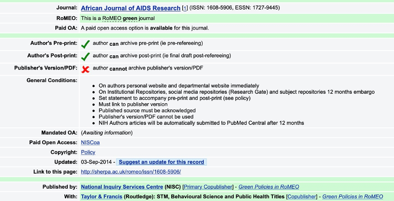Viewport: 394px width, 201px height.
Task: Click the 'Mandated OA:' label
Action: pyautogui.click(x=60, y=133)
